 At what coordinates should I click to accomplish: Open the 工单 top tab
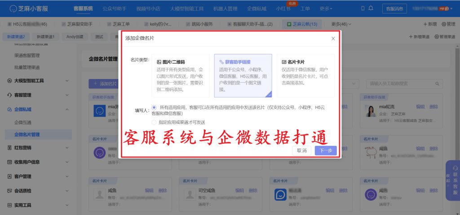click(x=305, y=9)
